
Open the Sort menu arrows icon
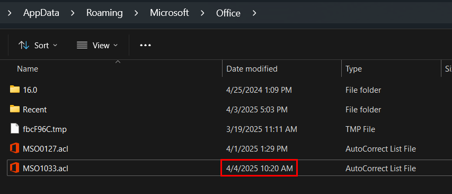(x=24, y=45)
